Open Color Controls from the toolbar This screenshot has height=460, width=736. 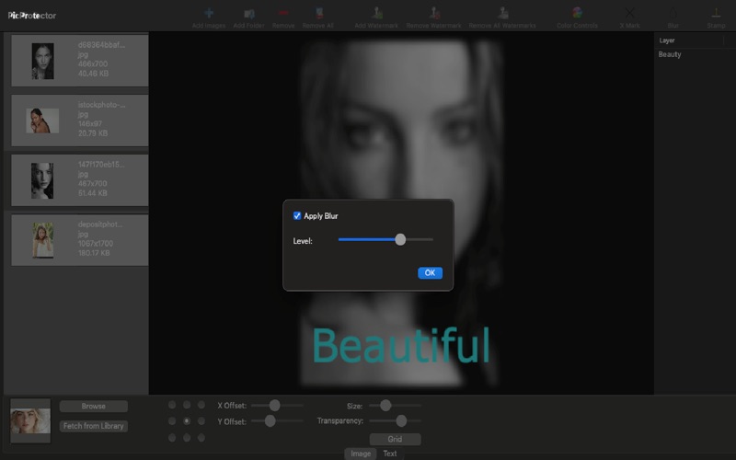576,14
